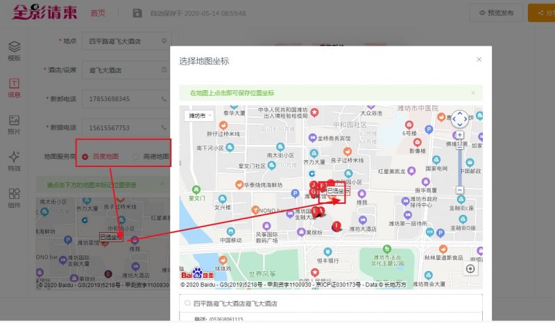The image size is (555, 323).
Task: Select the 百度地图 radio button
Action: tap(85, 157)
